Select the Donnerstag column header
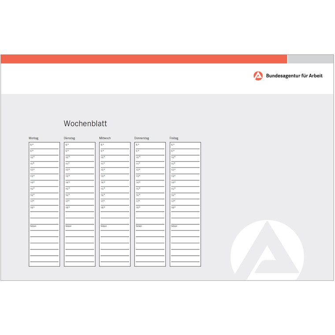This screenshot has width=335, height=335. pos(141,138)
